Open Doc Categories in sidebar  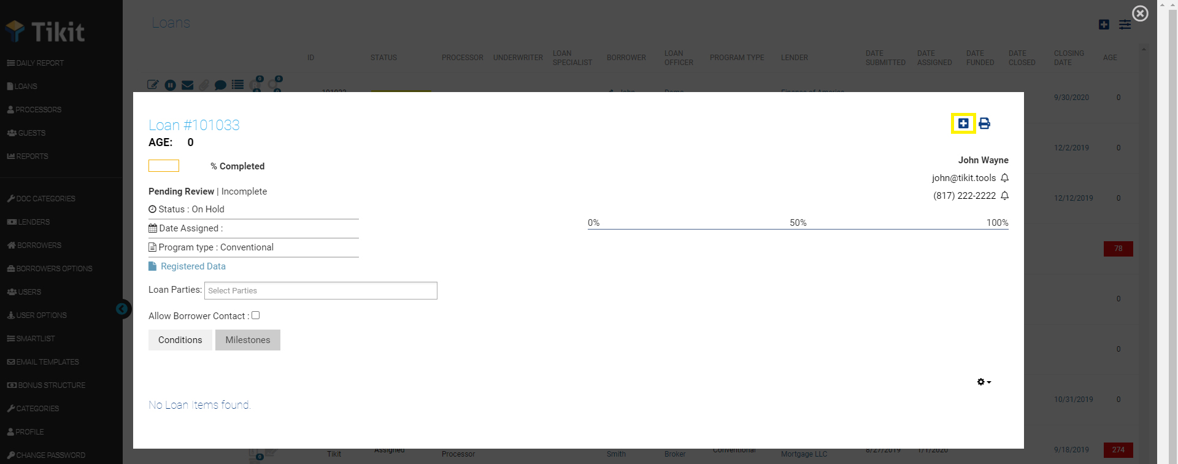click(41, 199)
